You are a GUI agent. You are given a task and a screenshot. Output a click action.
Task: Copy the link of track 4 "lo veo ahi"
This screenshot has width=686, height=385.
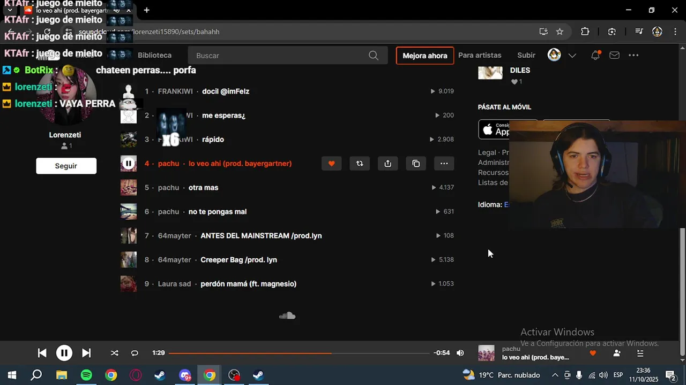point(416,164)
